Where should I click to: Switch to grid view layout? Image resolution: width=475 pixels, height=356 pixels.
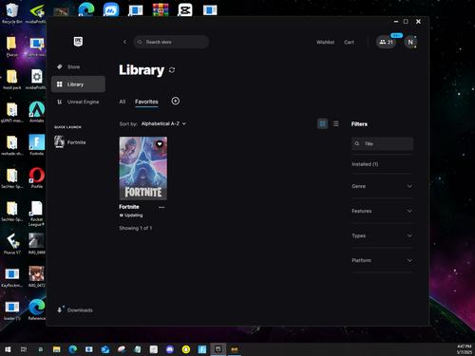(x=323, y=123)
